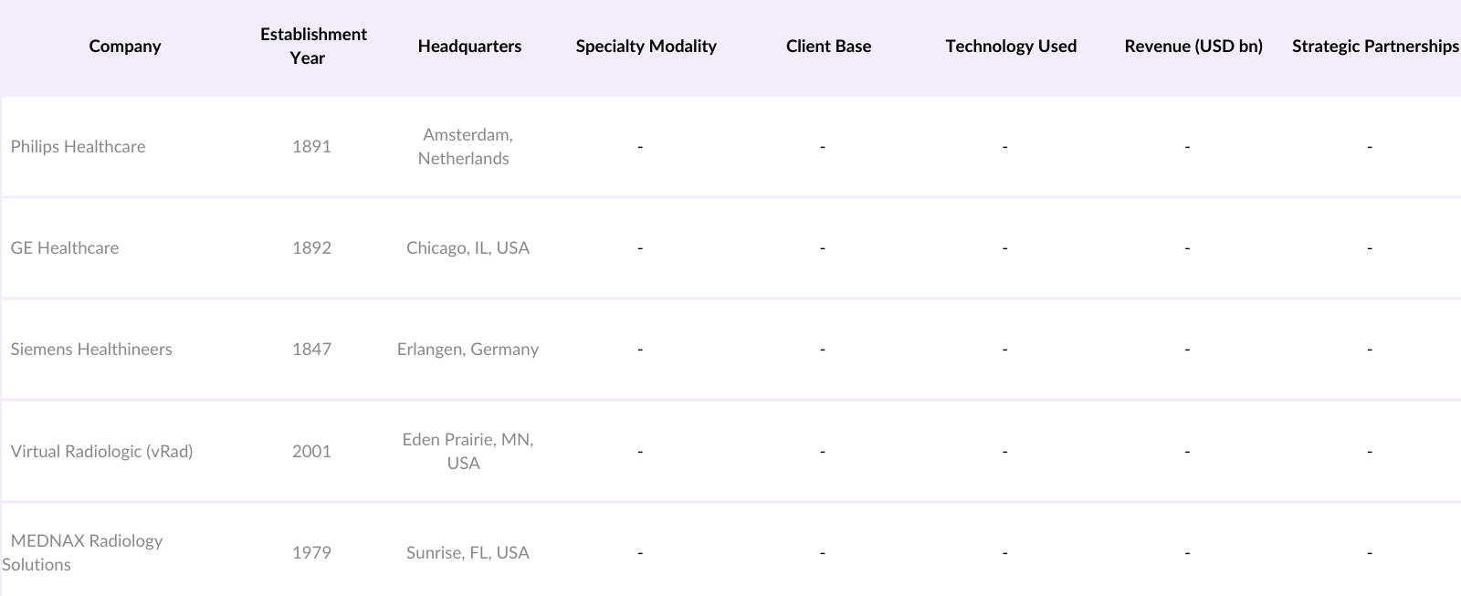Image resolution: width=1461 pixels, height=596 pixels.
Task: Select the Amsterdam, Netherlands headquarters cell
Action: 467,147
